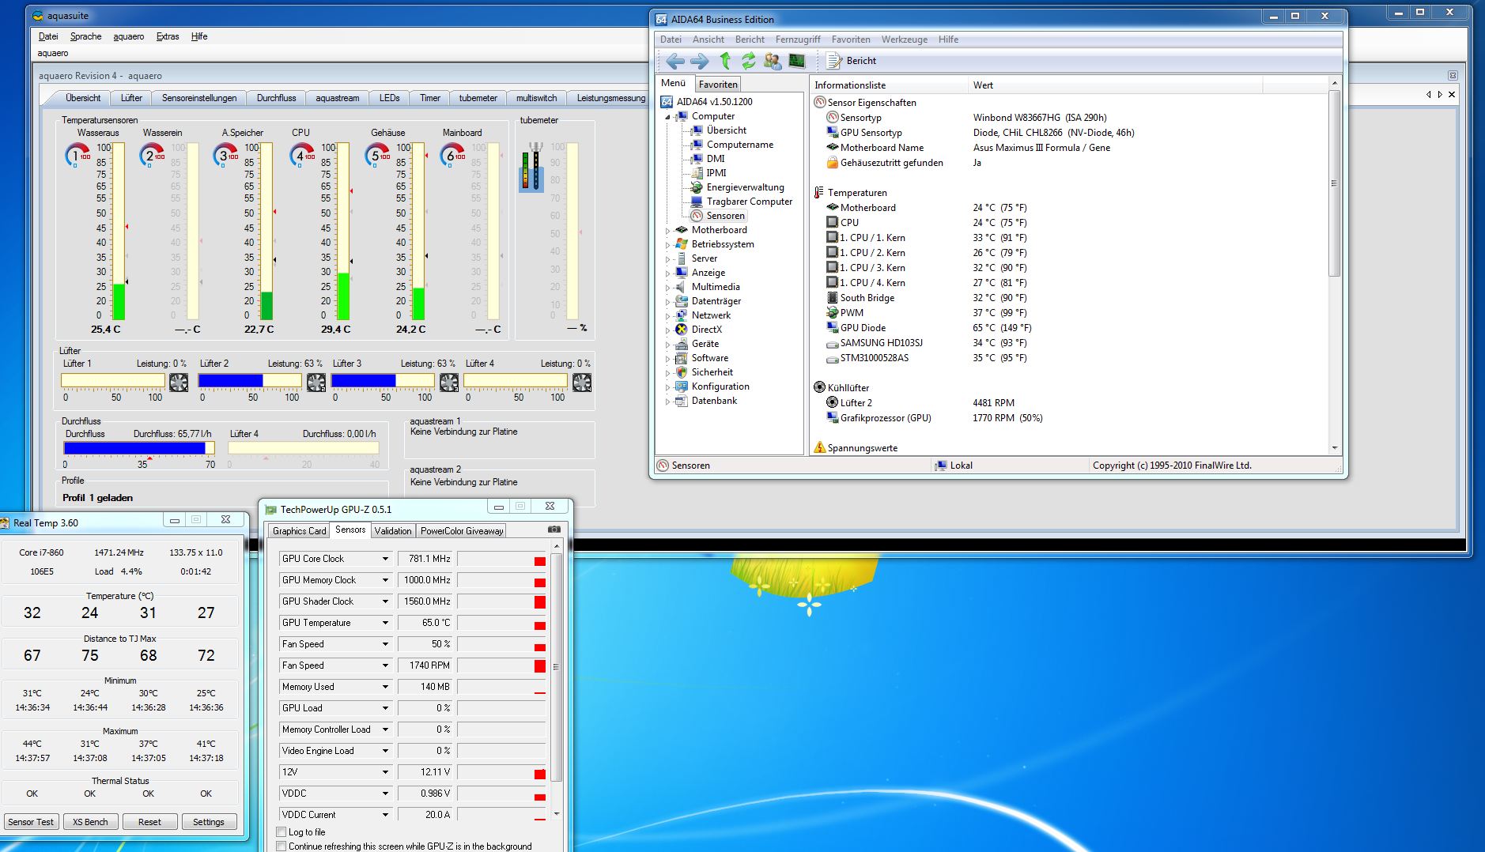Screen dimensions: 1485x852
Task: Enable the Log to file checkbox
Action: (x=282, y=832)
